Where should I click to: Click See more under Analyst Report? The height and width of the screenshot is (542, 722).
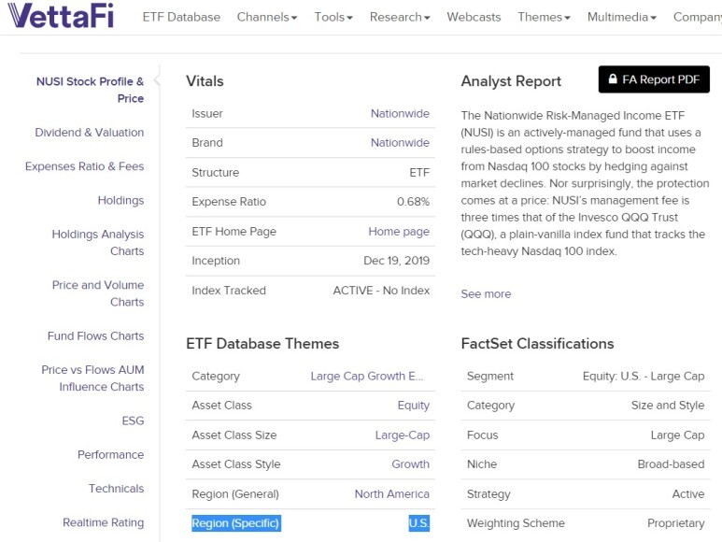(486, 293)
